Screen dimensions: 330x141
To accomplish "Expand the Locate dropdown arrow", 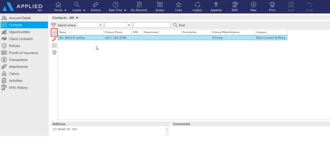I will 84,10.
